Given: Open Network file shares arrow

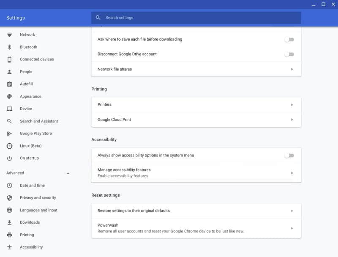Looking at the screenshot, I should [x=292, y=69].
